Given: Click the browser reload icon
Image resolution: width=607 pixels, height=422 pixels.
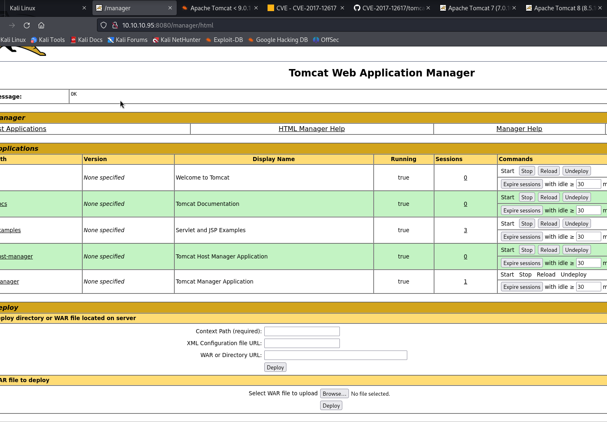Looking at the screenshot, I should tap(27, 25).
